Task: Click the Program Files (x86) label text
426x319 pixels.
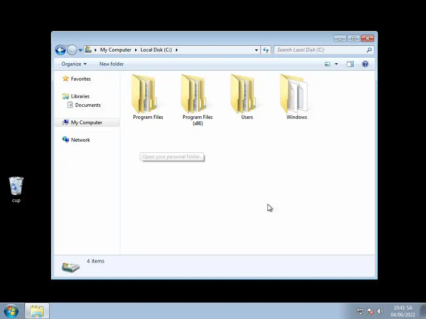Action: (x=198, y=120)
